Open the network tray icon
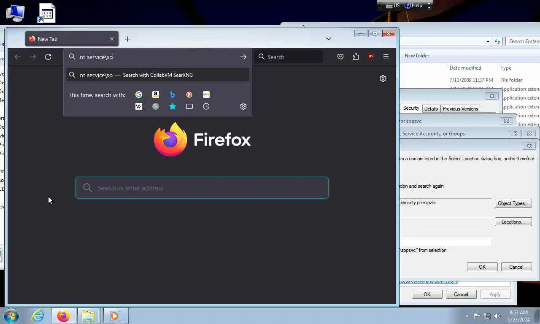The image size is (540, 324). [x=487, y=316]
